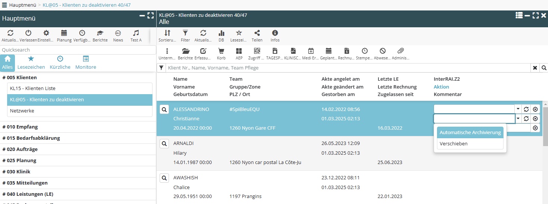Open the DB bar chart icon
The height and width of the screenshot is (204, 548).
pos(221,34)
